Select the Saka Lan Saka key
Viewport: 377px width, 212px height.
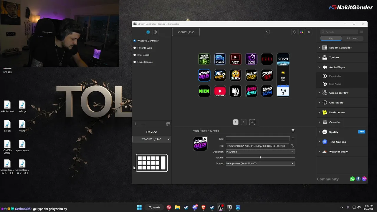coord(251,75)
